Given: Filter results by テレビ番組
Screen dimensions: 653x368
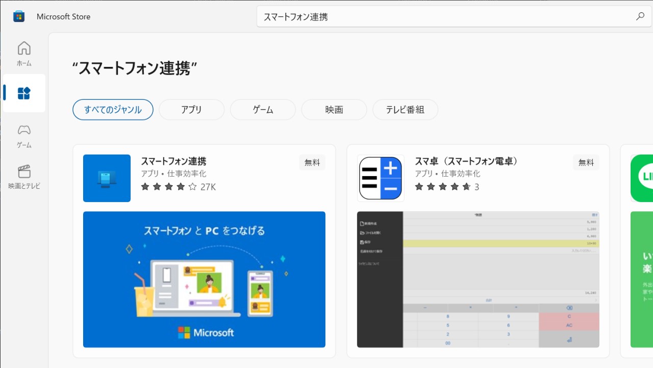Looking at the screenshot, I should click(405, 110).
